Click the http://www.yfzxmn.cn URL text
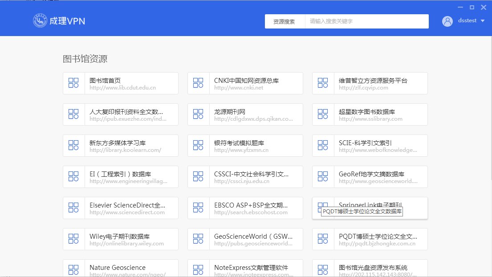The height and width of the screenshot is (277, 492). click(241, 150)
